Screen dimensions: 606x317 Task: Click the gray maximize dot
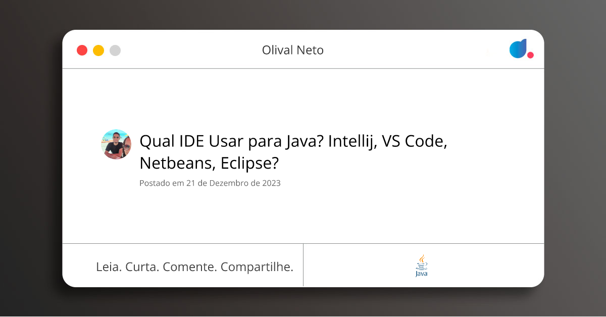click(x=115, y=50)
